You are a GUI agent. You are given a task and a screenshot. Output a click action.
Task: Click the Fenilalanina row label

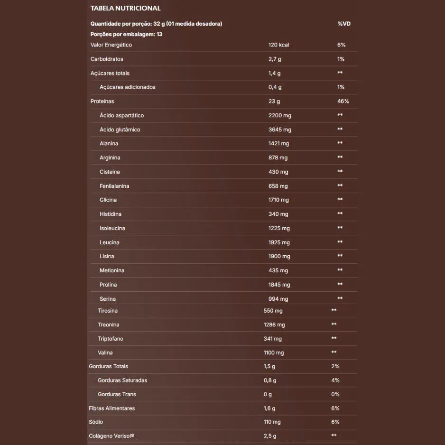pyautogui.click(x=114, y=186)
